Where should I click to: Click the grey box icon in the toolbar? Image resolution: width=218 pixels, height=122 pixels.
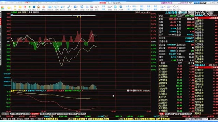click(x=96, y=7)
